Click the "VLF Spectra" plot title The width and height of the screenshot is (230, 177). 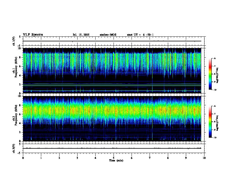33,35
